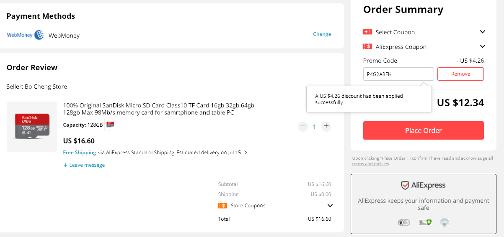Image resolution: width=504 pixels, height=237 pixels.
Task: Click the item price US $16.60
Action: 79,141
